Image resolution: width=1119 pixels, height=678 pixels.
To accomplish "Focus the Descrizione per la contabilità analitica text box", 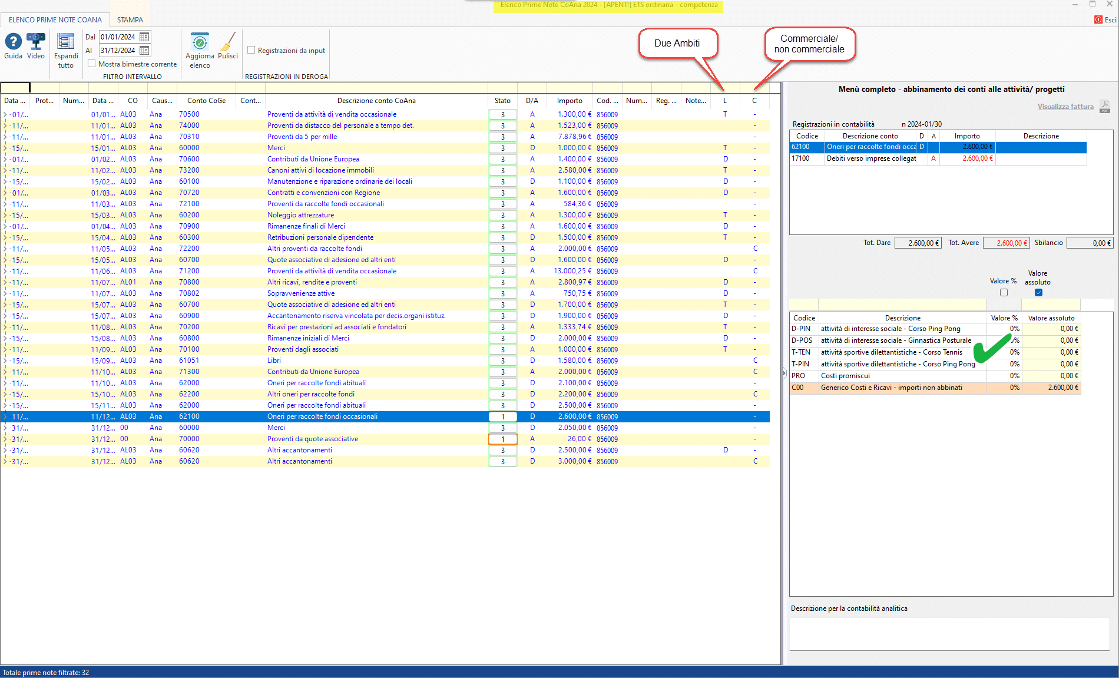I will 949,634.
